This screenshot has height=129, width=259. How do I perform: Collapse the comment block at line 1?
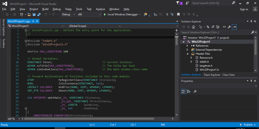(x=26, y=30)
